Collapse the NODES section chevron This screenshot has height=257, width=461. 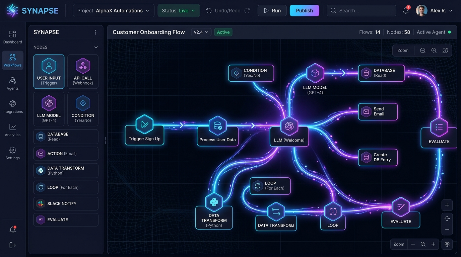(96, 47)
